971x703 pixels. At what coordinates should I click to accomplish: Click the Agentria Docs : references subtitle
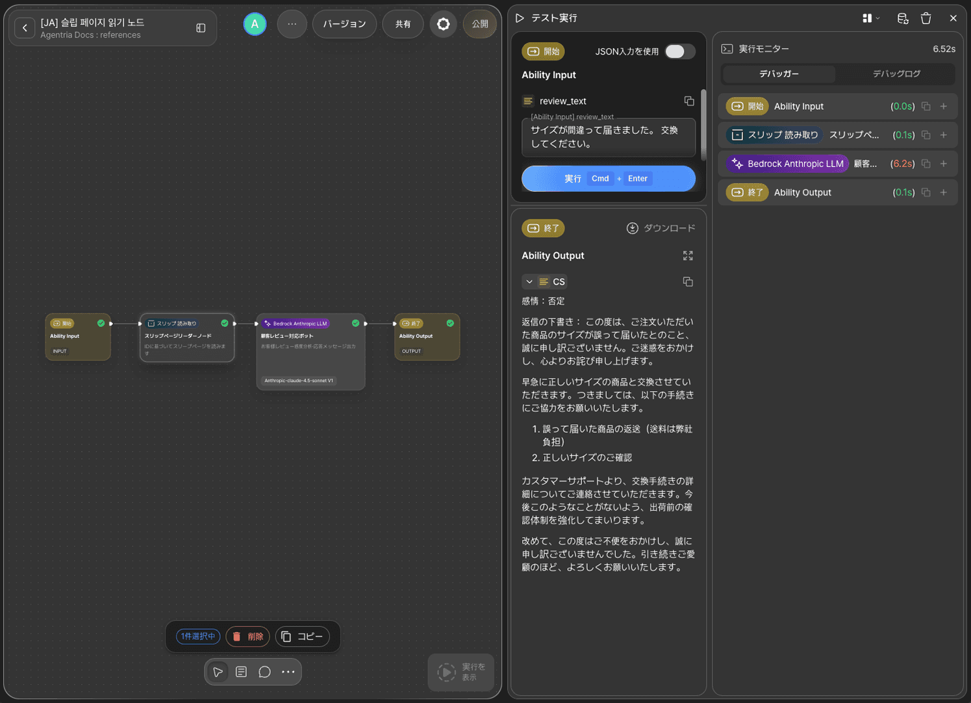coord(90,35)
